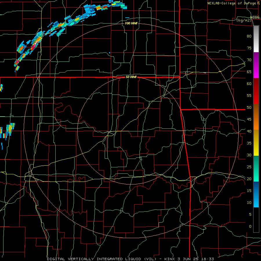
Task: Click the 10 value on the color scale
Action: point(249,202)
